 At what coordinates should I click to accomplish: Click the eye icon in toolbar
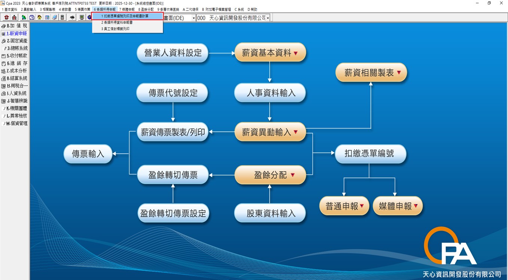pos(72,18)
